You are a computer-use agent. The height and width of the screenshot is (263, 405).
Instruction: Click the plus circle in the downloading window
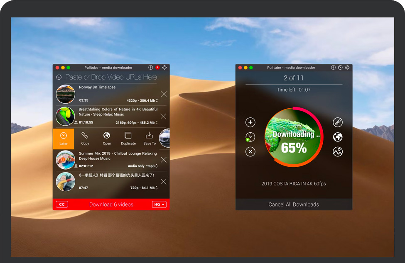coord(250,122)
